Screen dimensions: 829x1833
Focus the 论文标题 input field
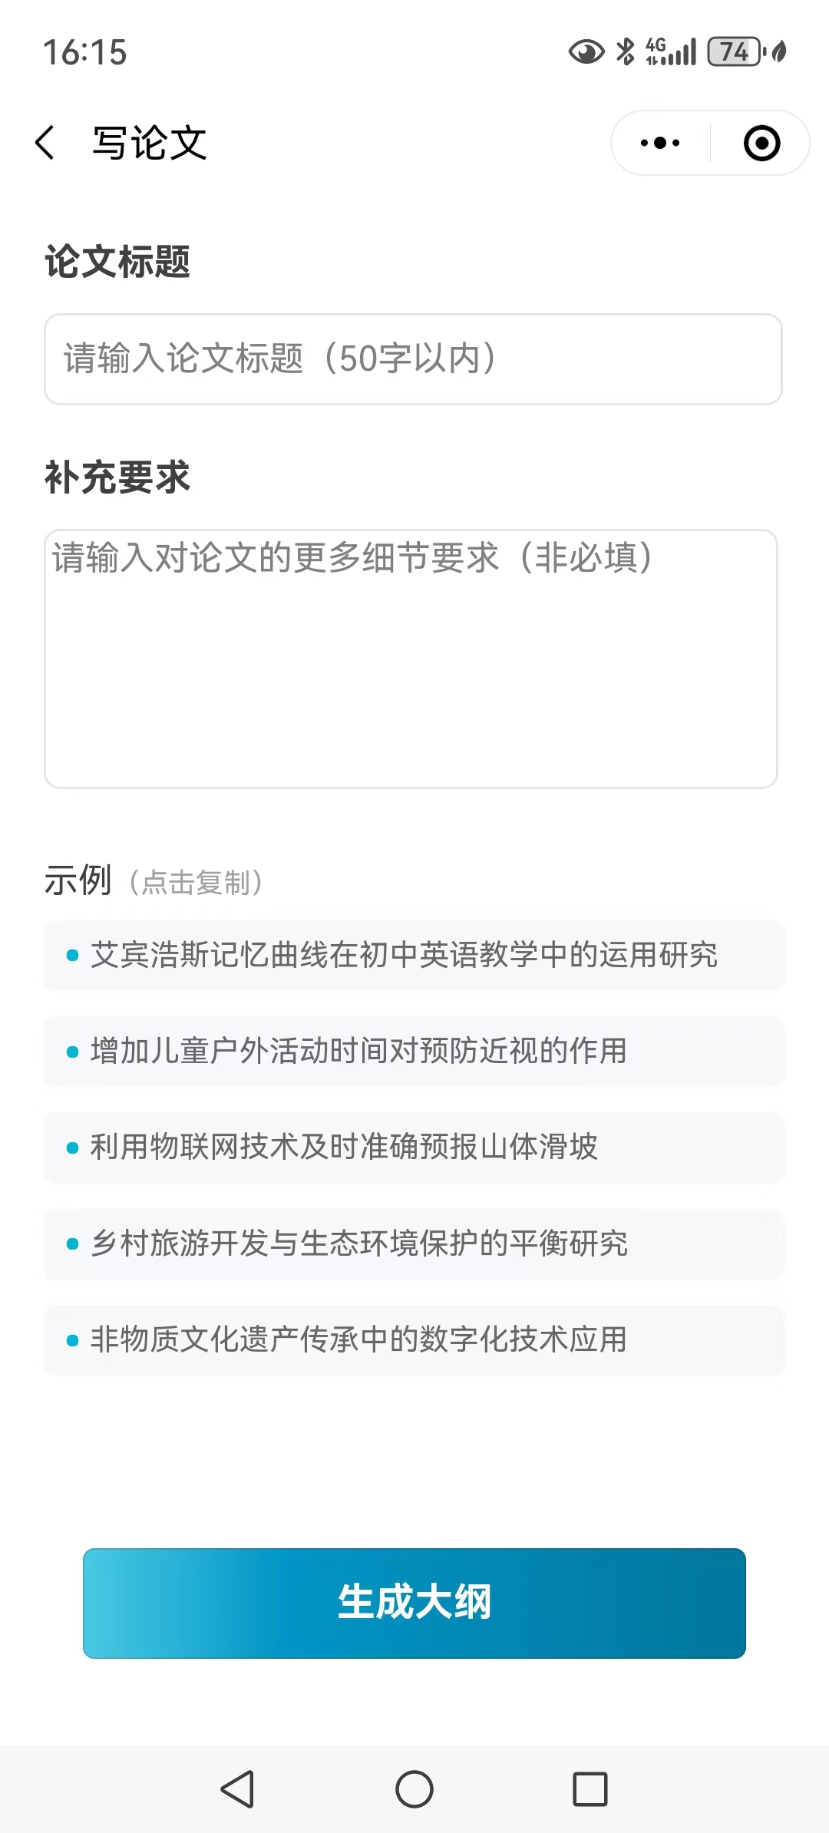coord(413,358)
